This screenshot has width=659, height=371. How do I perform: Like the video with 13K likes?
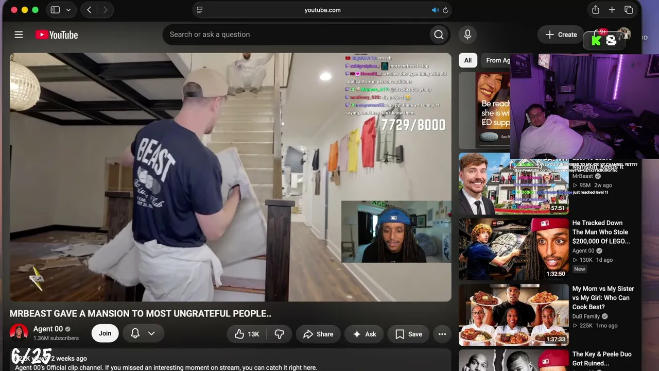pos(247,334)
